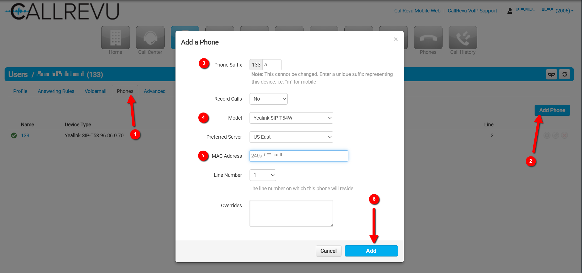
Task: Open the Record Calls dropdown
Action: [x=268, y=99]
